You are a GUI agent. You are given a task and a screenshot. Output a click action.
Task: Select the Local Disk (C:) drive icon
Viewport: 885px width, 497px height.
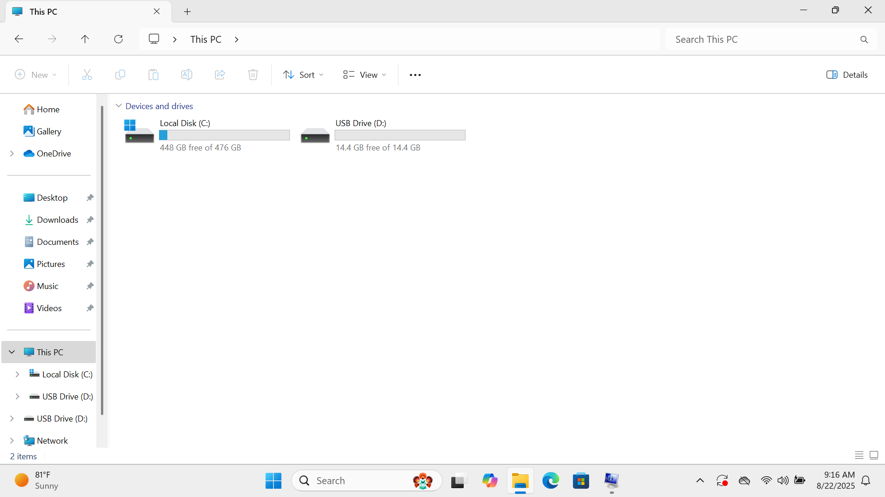(139, 131)
